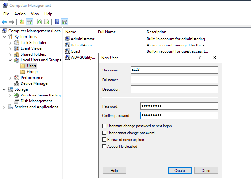The width and height of the screenshot is (251, 179).
Task: Toggle Show/Hide Console Tree toolbar icon
Action: (29, 22)
